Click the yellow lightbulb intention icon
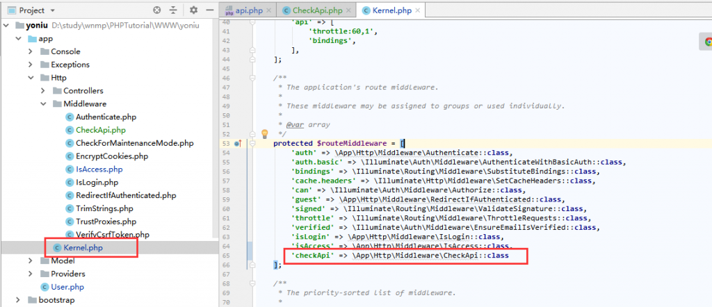 pyautogui.click(x=264, y=133)
